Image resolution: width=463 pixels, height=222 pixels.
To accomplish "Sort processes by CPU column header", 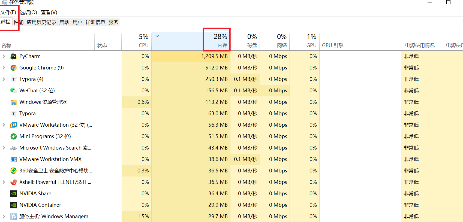I will pyautogui.click(x=136, y=41).
